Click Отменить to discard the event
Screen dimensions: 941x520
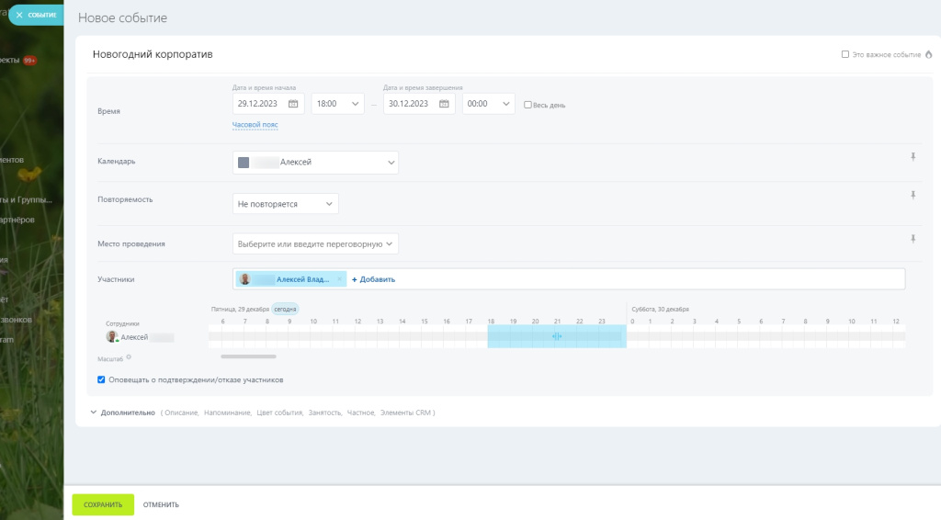coord(161,504)
